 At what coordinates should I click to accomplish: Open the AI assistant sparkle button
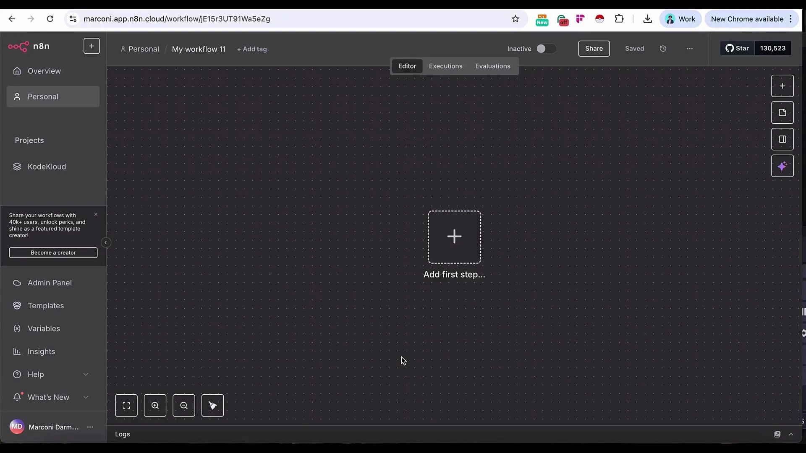[x=782, y=166]
